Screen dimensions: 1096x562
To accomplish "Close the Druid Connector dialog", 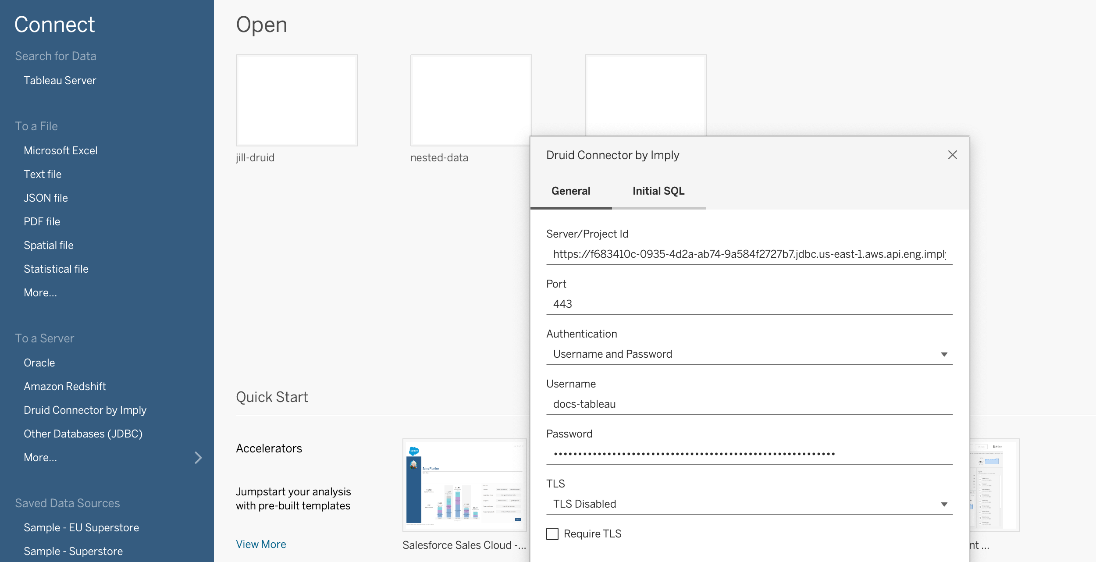I will 952,155.
